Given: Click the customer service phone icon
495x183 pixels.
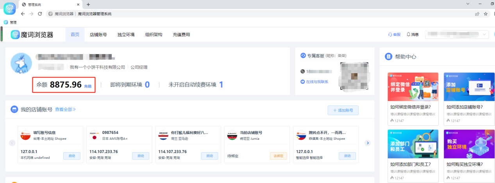Looking at the screenshot, I should coord(302,72).
